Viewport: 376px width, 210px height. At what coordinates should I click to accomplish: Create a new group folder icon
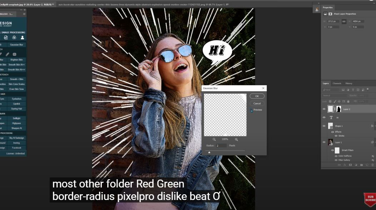(x=361, y=165)
